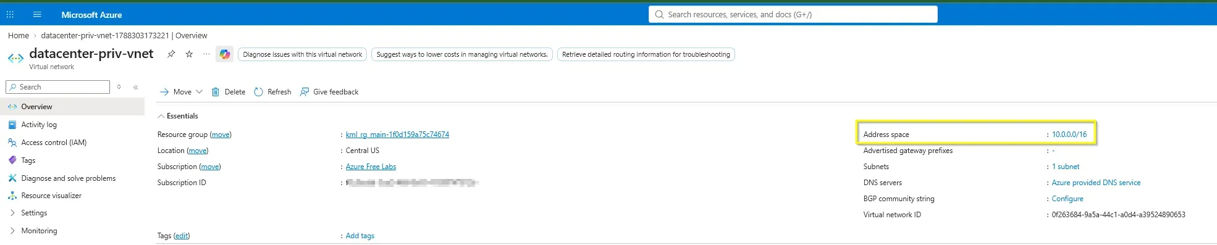Click Suggest ways to lower costs suggestion
The image size is (1217, 245).
click(462, 54)
